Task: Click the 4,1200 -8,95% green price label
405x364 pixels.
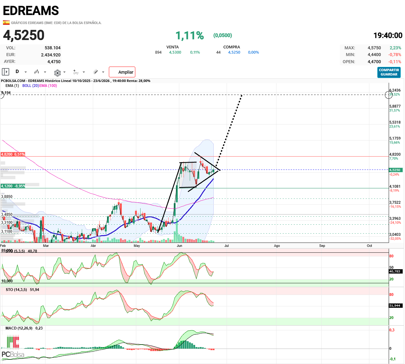Action: (13, 186)
